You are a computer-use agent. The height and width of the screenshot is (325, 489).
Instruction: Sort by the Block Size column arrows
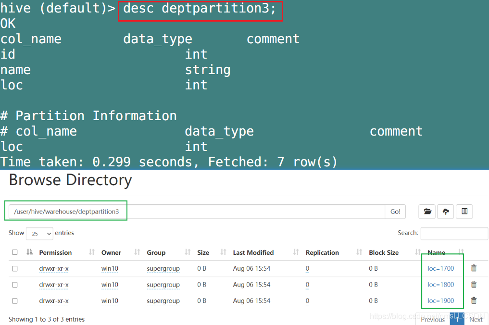coord(418,252)
